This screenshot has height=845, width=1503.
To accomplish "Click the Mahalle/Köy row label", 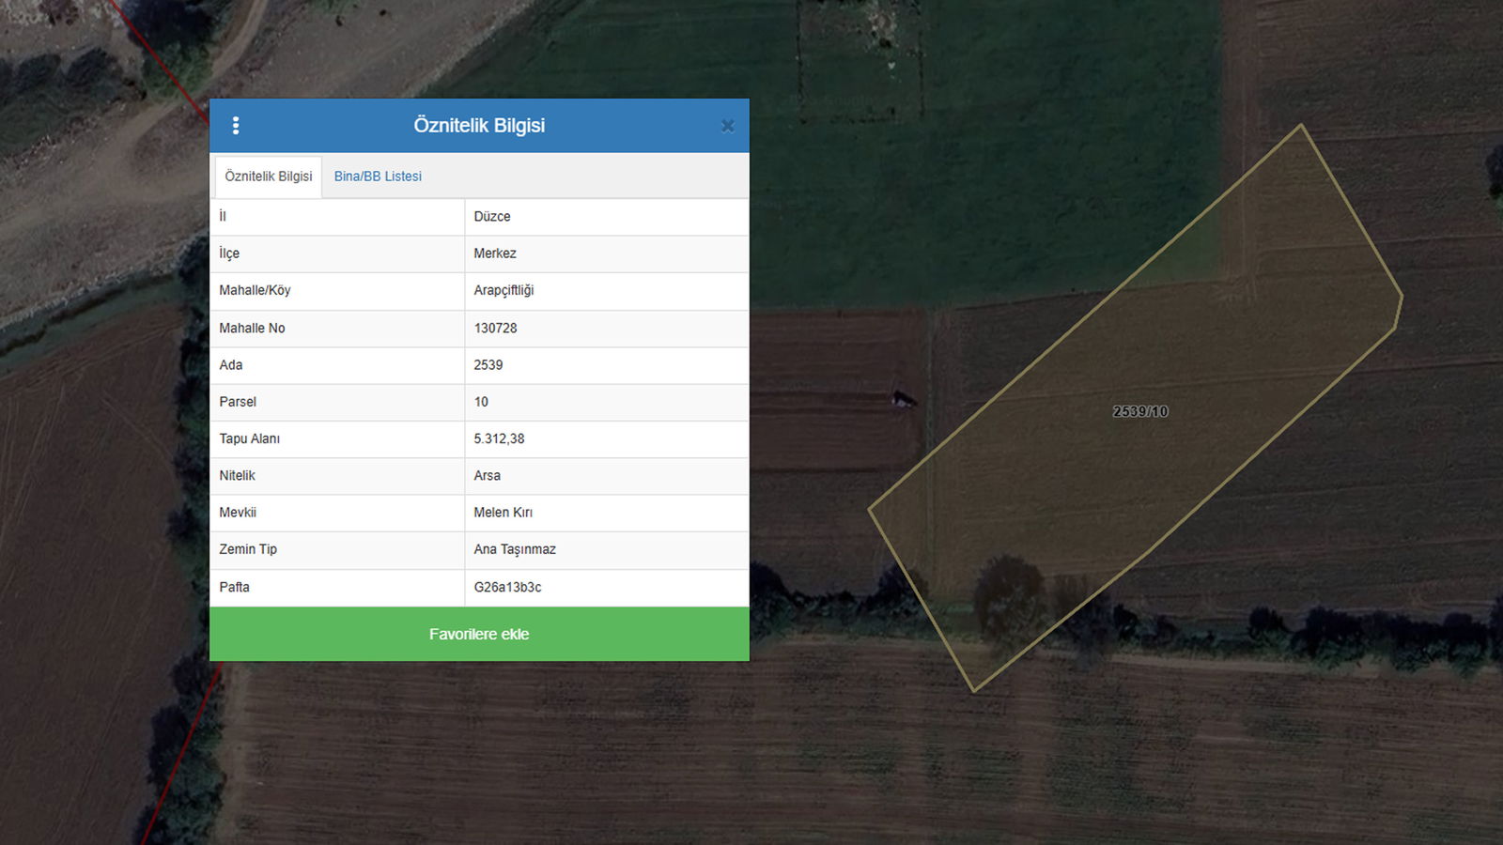I will point(255,290).
